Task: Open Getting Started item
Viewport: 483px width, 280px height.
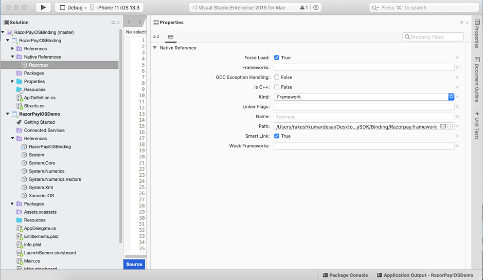Action: pyautogui.click(x=39, y=122)
